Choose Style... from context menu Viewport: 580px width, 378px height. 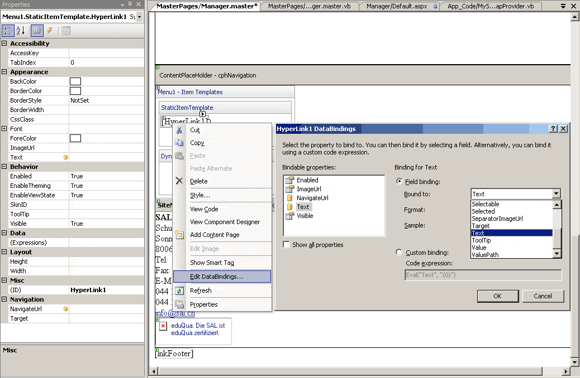click(200, 195)
